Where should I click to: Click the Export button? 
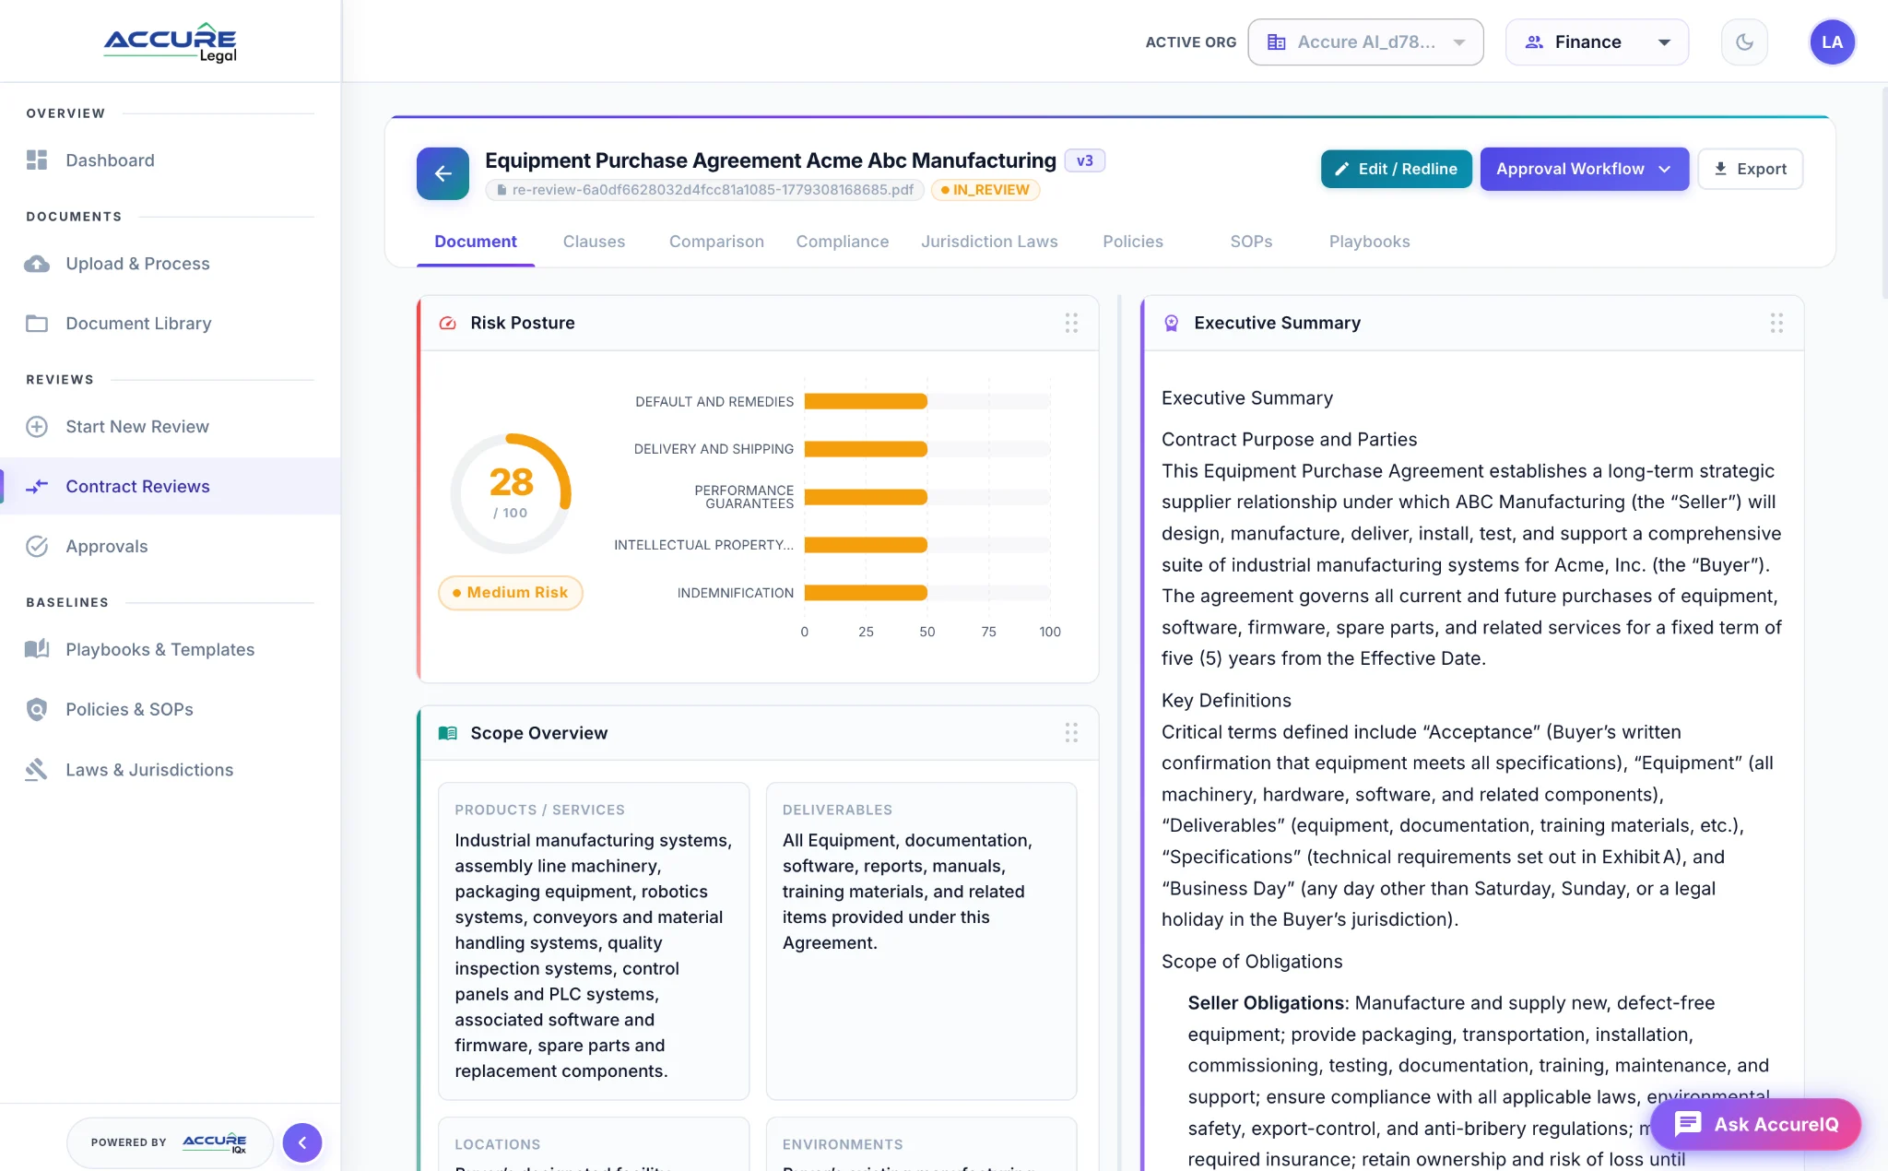(x=1750, y=169)
